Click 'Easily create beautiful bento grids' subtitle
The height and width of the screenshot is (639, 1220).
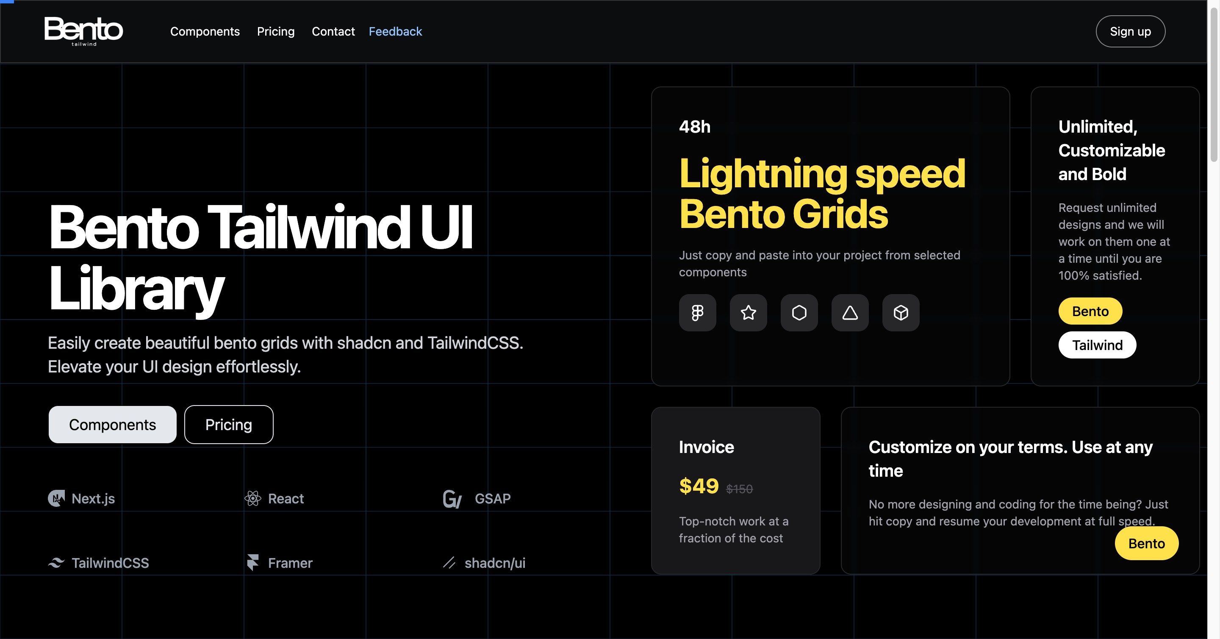[x=285, y=355]
